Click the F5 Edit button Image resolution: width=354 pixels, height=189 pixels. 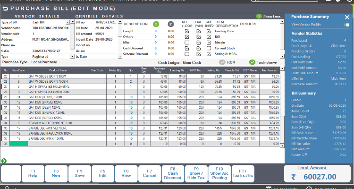[x=103, y=173]
